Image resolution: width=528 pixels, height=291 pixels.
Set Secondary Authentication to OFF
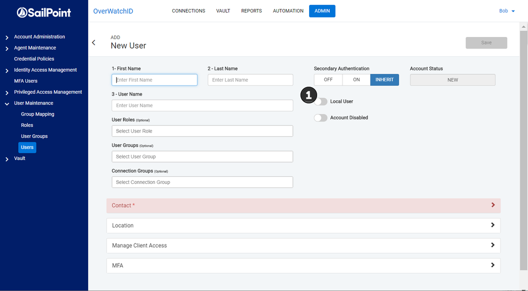[328, 80]
